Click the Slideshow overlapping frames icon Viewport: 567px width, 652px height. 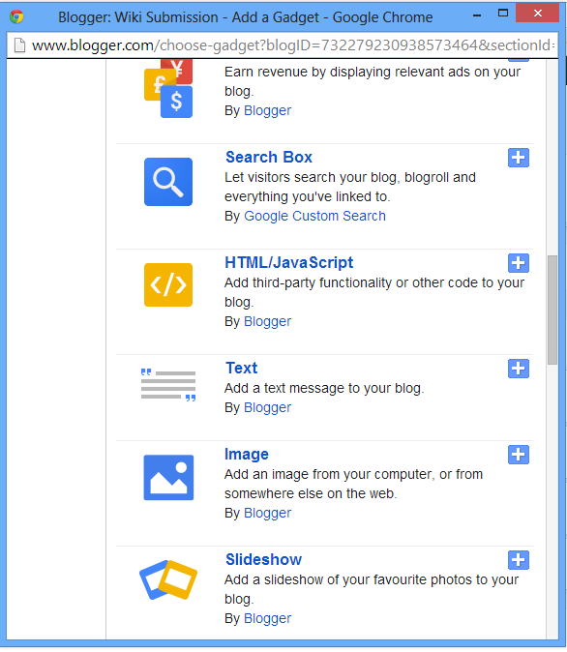coord(168,579)
